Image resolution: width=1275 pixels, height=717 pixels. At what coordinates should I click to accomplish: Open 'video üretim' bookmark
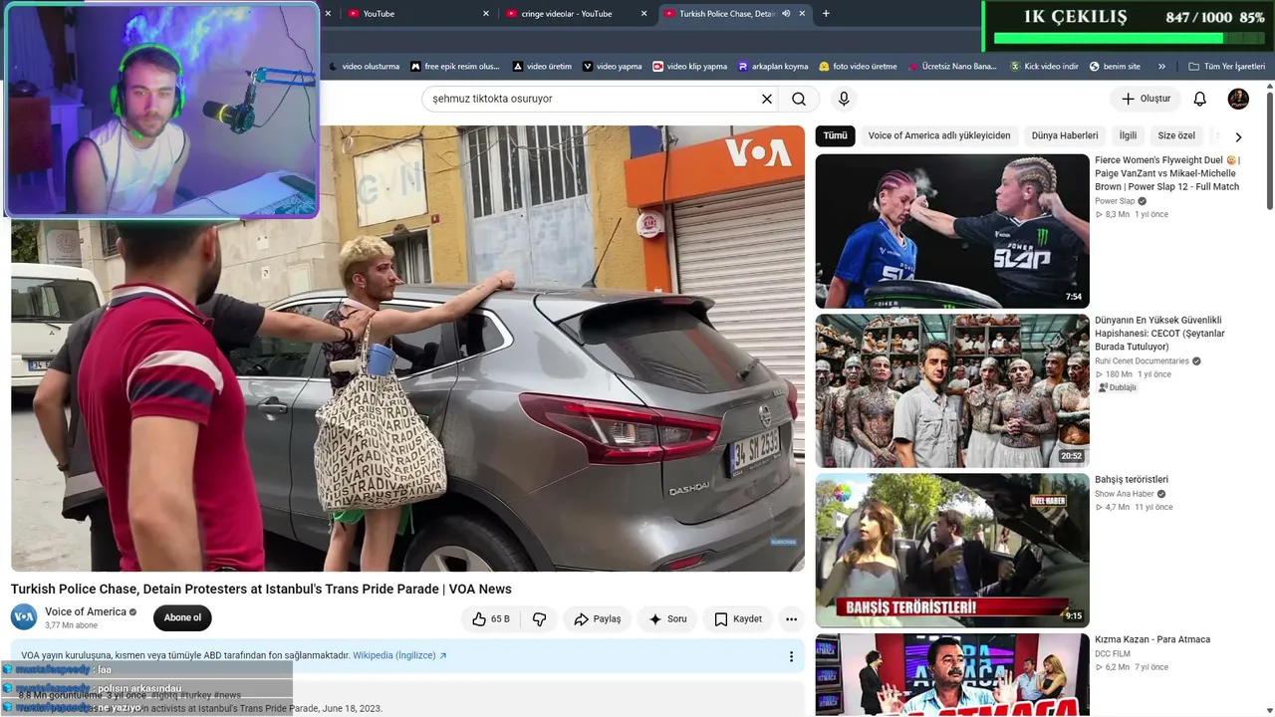coord(542,67)
